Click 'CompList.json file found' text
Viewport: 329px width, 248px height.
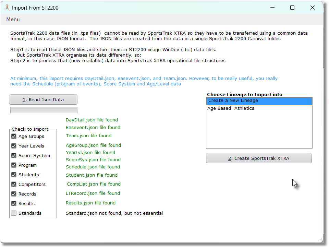pos(94,184)
